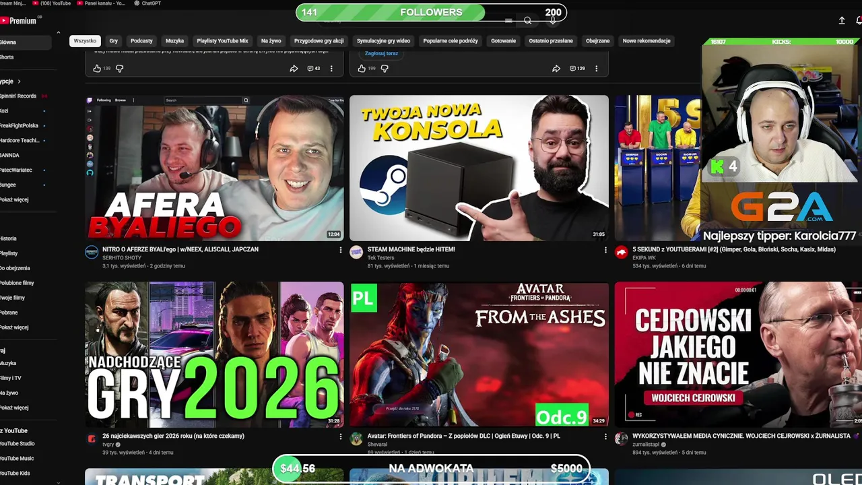The image size is (862, 485).
Task: Open tvgry channel avatar
Action: point(92,439)
